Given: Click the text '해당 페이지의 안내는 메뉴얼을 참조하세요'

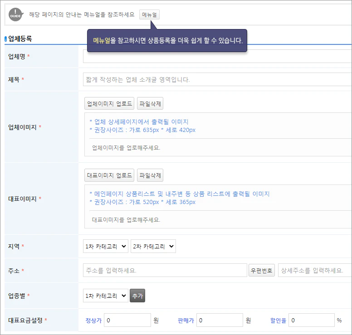Looking at the screenshot, I should coord(82,15).
